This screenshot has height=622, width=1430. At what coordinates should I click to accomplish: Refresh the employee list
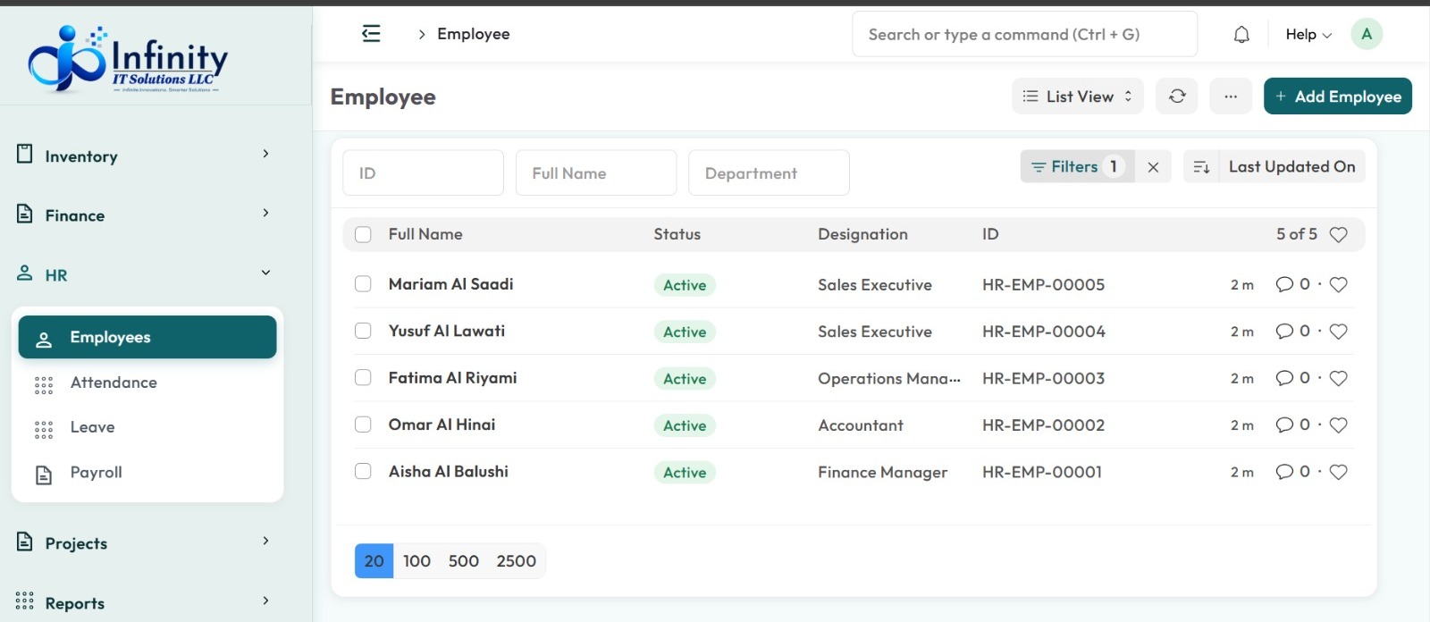(1177, 97)
